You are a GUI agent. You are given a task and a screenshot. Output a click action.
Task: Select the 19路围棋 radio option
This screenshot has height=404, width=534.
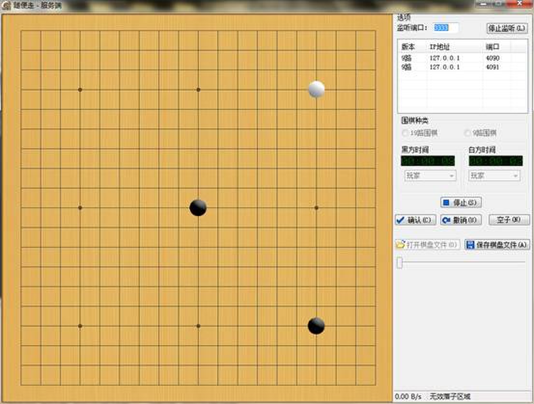pos(405,133)
